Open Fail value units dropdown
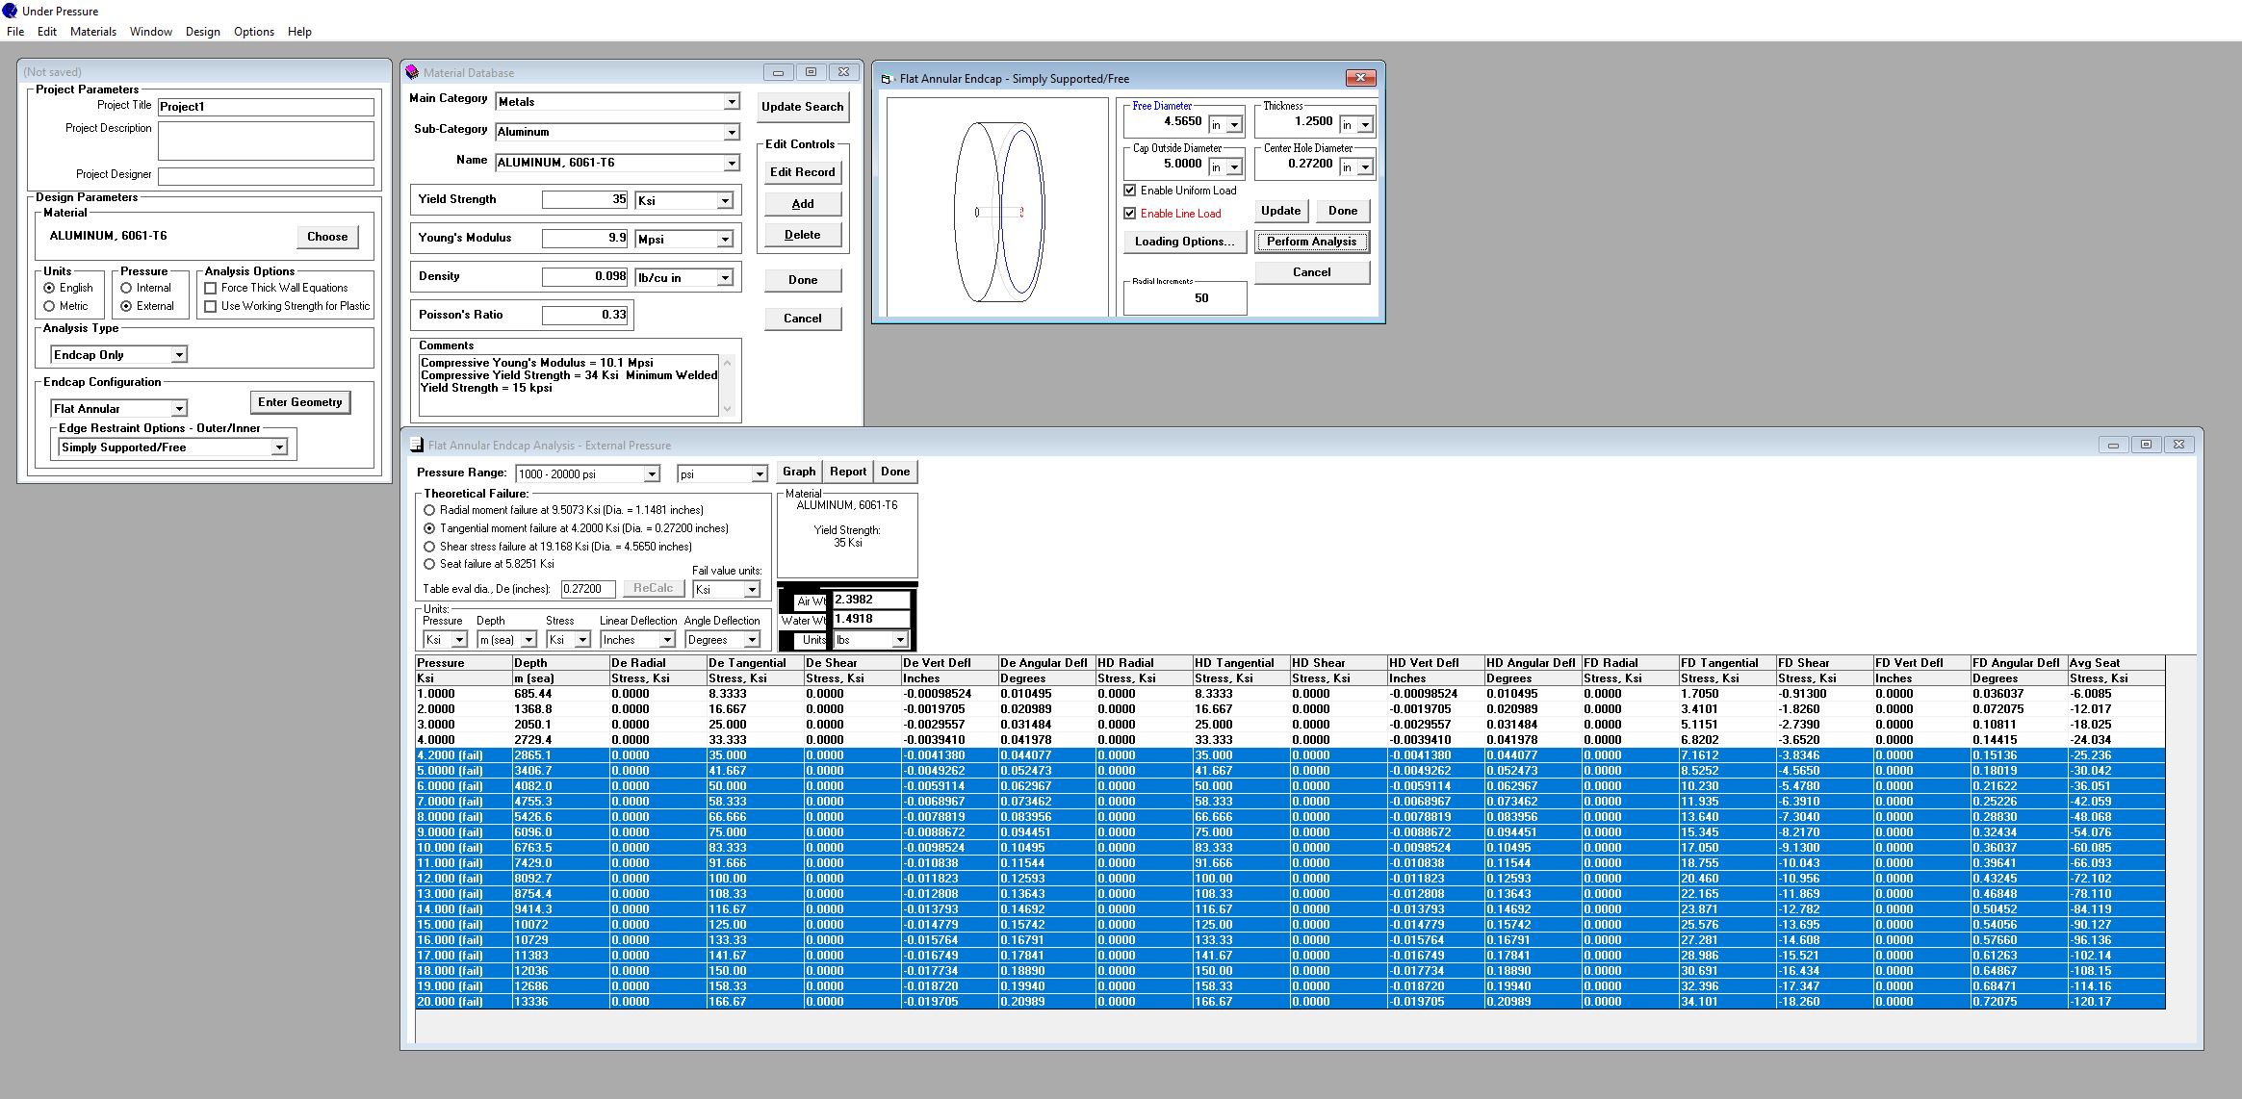This screenshot has width=2242, height=1099. point(752,589)
